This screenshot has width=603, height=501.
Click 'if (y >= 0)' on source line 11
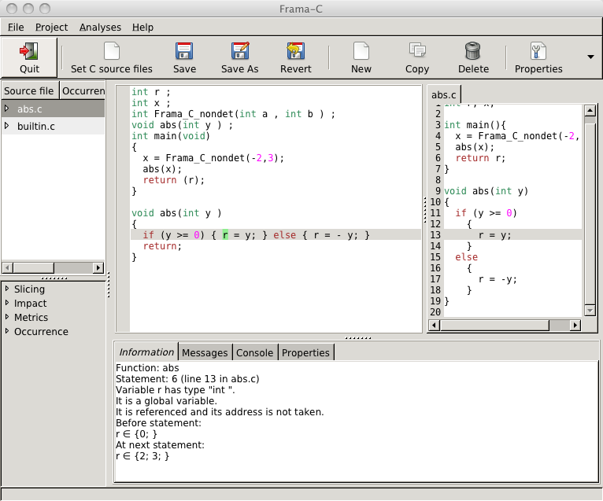(486, 213)
